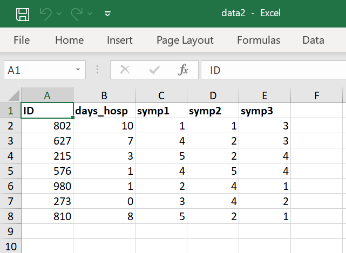
Task: Switch to the Insert ribbon tab
Action: click(x=120, y=40)
